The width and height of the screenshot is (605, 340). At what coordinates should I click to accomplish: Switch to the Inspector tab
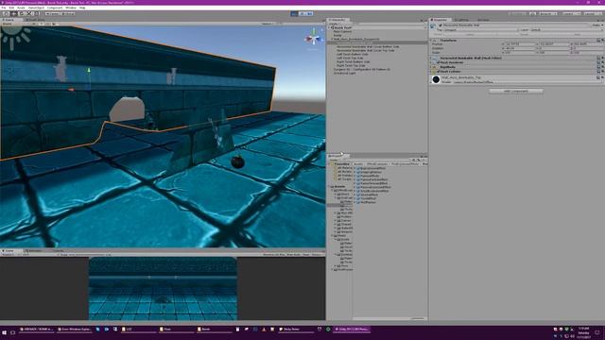coord(440,20)
